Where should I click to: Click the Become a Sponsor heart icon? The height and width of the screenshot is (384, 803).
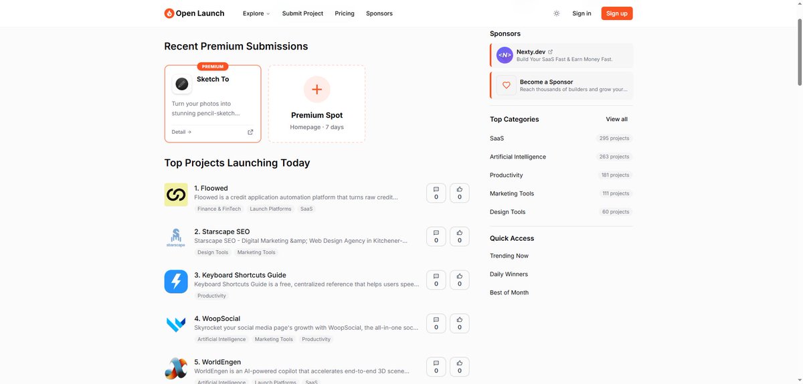[506, 85]
